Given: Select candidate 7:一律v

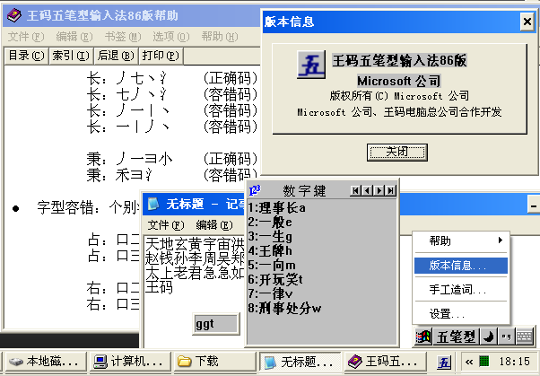Looking at the screenshot, I should [x=270, y=294].
